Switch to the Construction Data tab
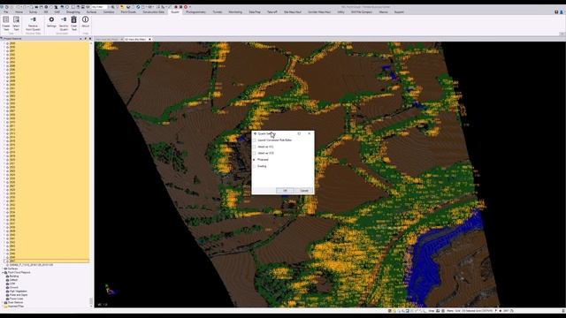 point(153,11)
